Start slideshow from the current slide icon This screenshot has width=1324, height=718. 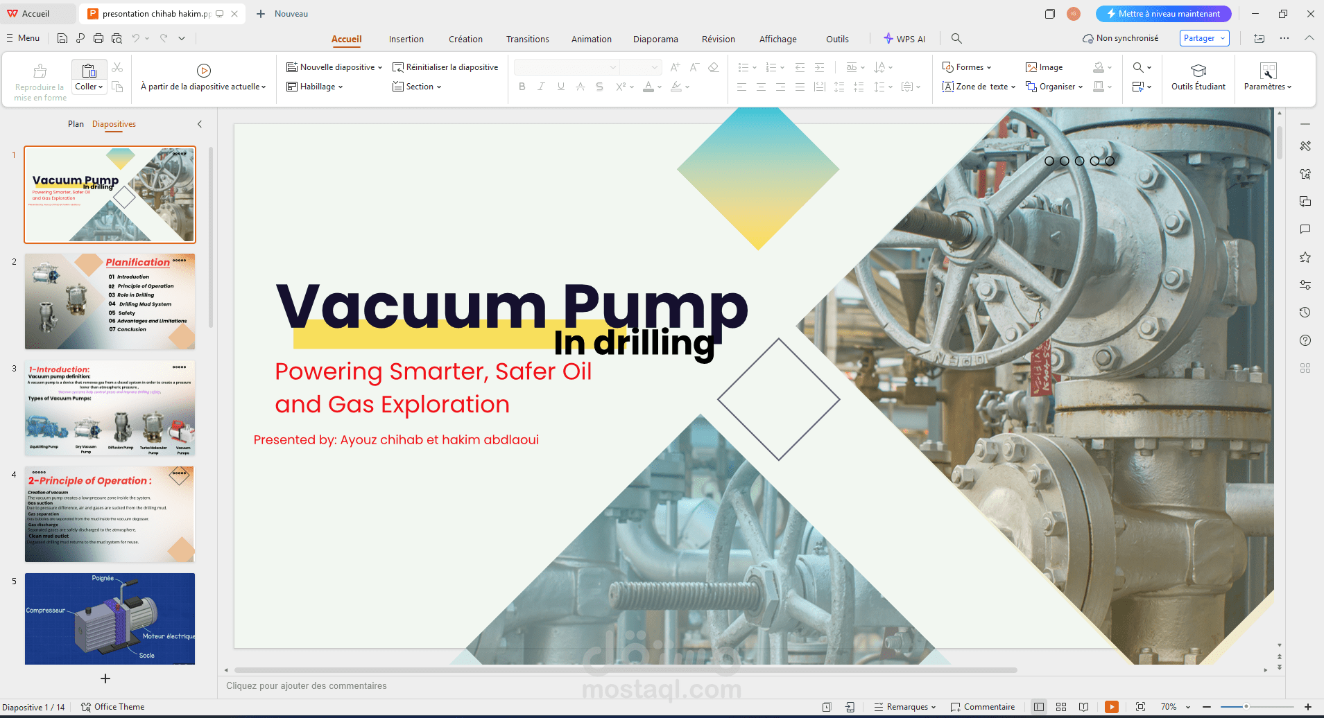tap(203, 70)
